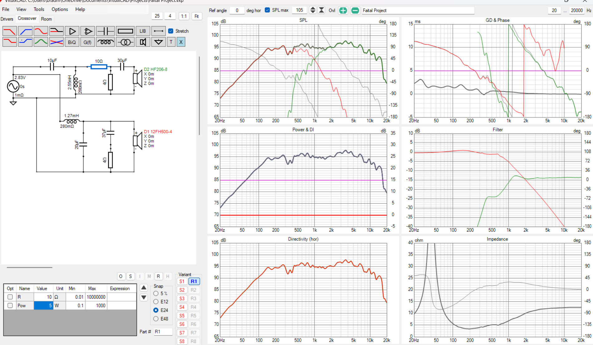Screen dimensions: 593x345
Task: Select the blue high-shelf filter icon
Action: [x=25, y=42]
